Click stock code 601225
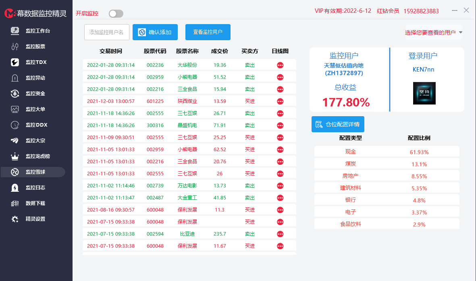 pyautogui.click(x=155, y=101)
